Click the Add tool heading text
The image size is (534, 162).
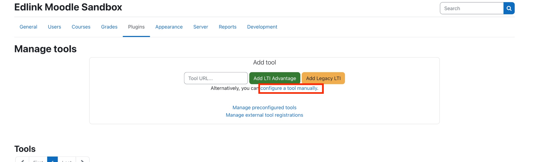pos(264,63)
